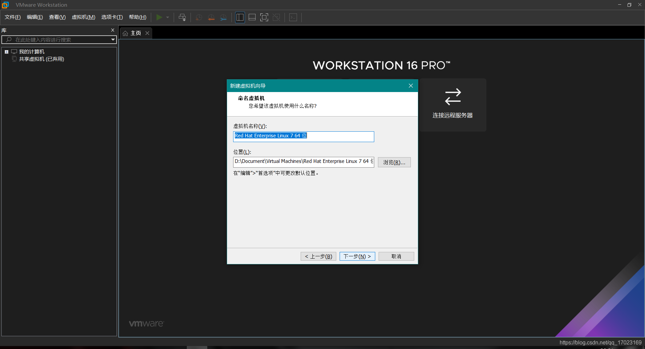The height and width of the screenshot is (349, 645).
Task: Click the 虚拟机名称 text field
Action: pos(303,137)
